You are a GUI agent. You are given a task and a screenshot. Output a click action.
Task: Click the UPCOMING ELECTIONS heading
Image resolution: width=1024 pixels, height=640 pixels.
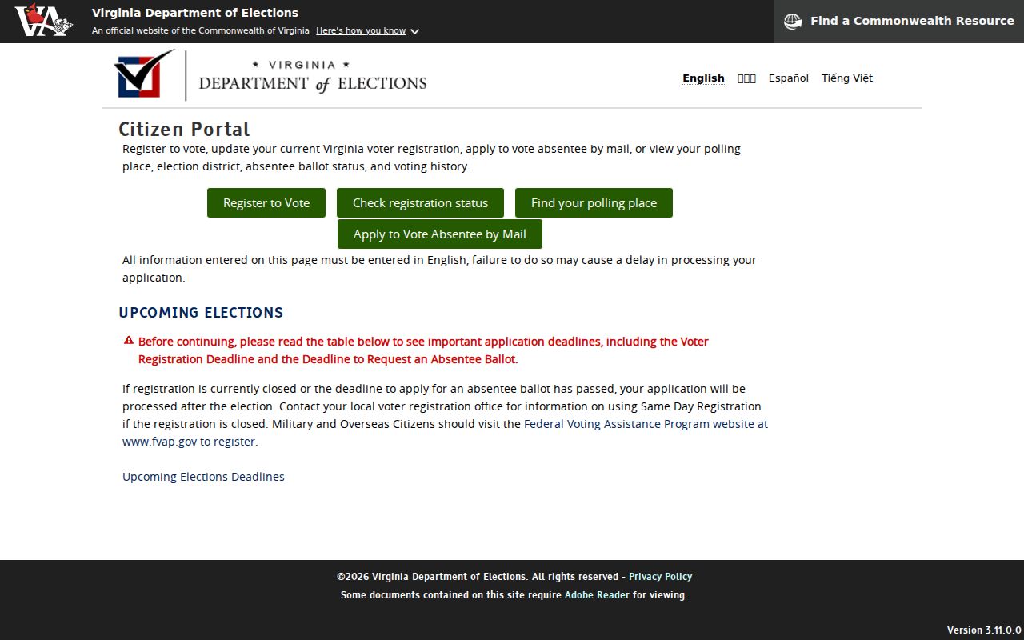point(201,313)
